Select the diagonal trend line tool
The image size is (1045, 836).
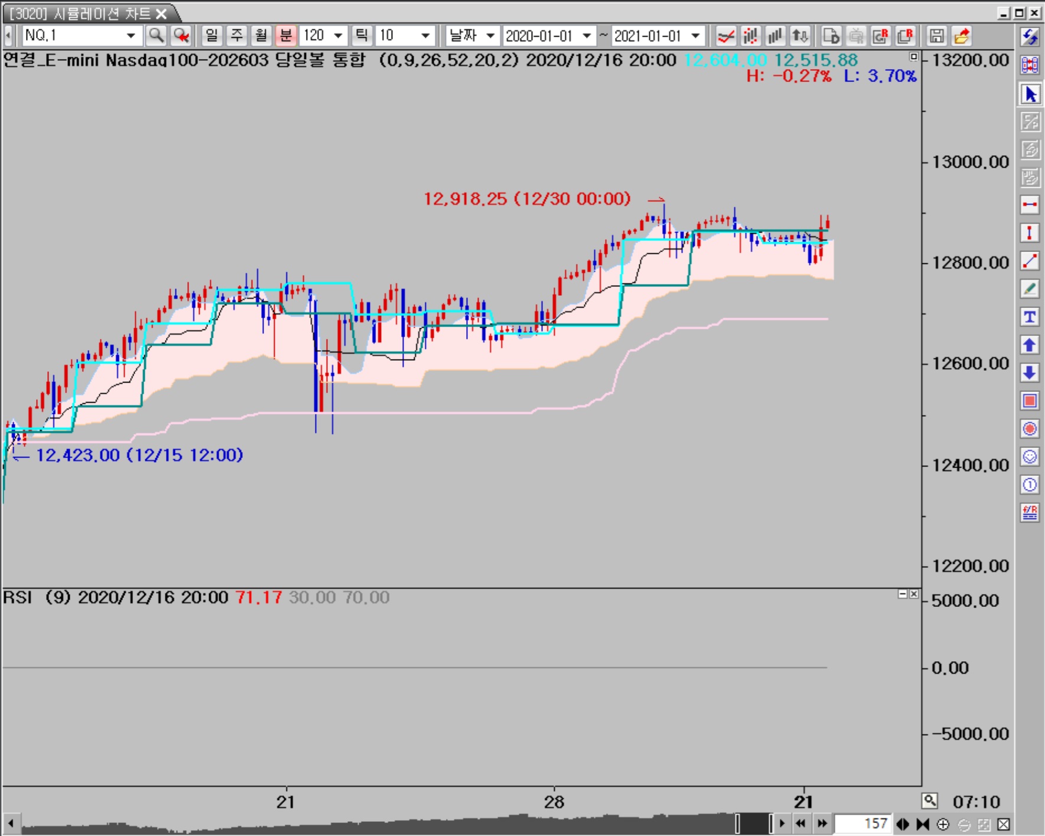pos(1030,261)
